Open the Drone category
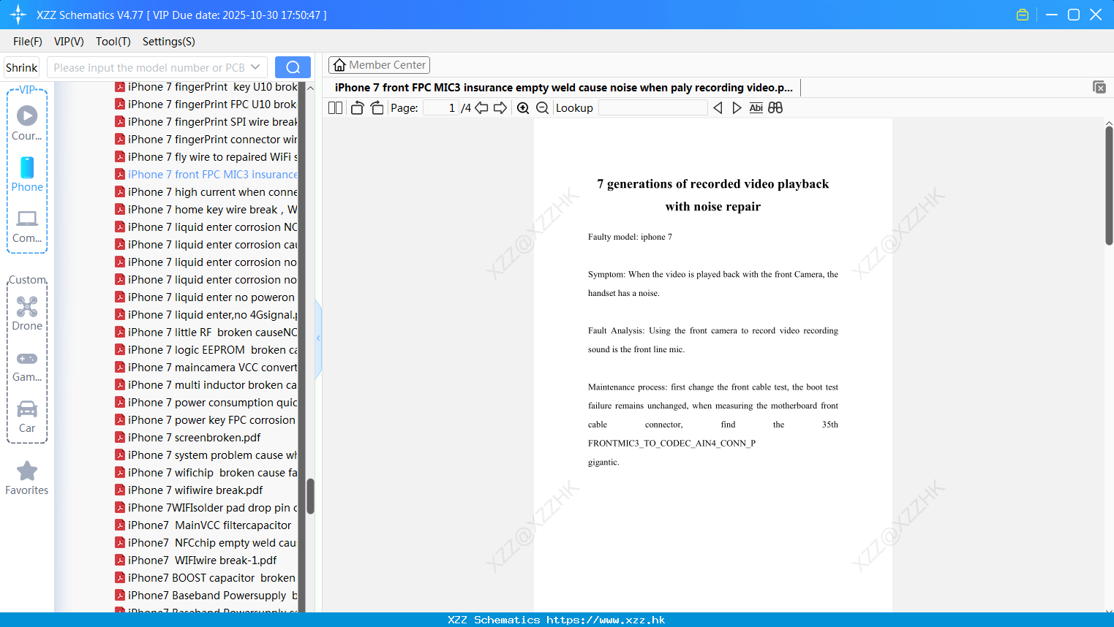This screenshot has height=627, width=1114. pyautogui.click(x=27, y=313)
